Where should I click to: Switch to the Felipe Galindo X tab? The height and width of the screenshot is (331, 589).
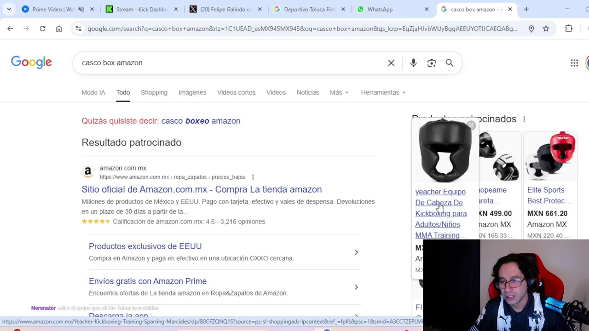(226, 9)
